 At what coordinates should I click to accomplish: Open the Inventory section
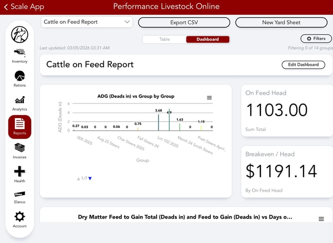19,55
